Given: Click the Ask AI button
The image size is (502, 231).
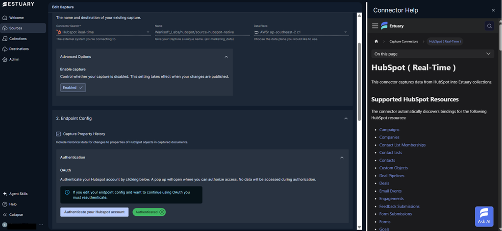Looking at the screenshot, I should tap(484, 216).
